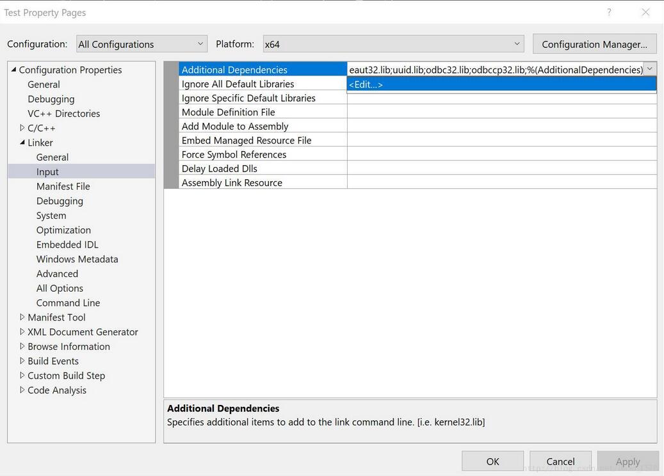The width and height of the screenshot is (664, 476).
Task: Collapse Configuration Properties tree node
Action: pos(13,69)
